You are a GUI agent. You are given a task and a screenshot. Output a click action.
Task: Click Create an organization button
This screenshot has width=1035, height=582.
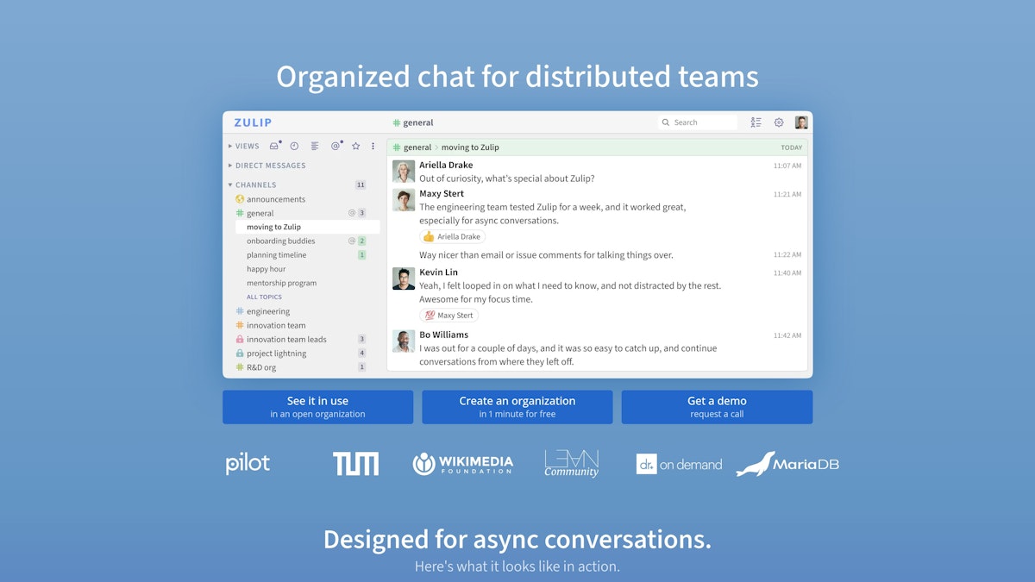point(517,407)
